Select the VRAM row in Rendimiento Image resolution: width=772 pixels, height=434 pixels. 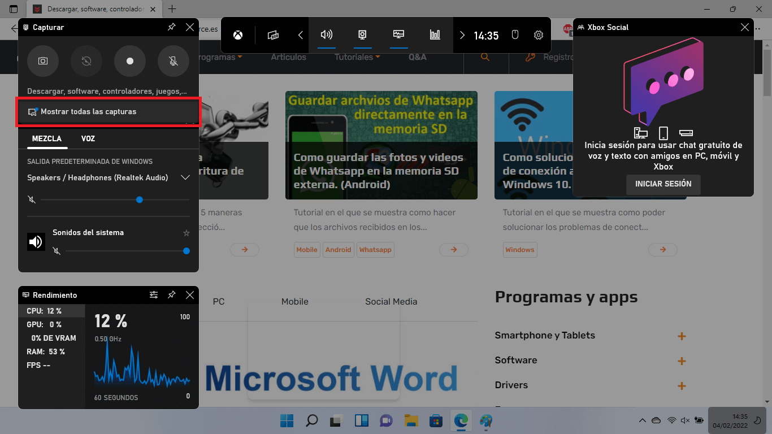tap(51, 338)
